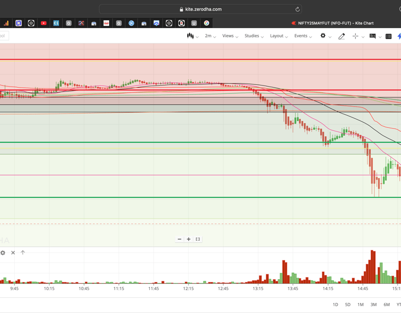Screen dimensions: 401x313
Task: Toggle the side panel layout icon
Action: tap(388, 37)
